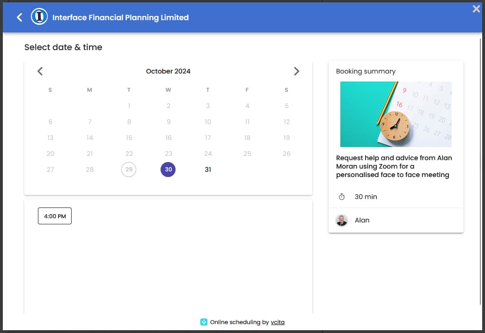Go to the previous month
485x333 pixels.
[40, 71]
